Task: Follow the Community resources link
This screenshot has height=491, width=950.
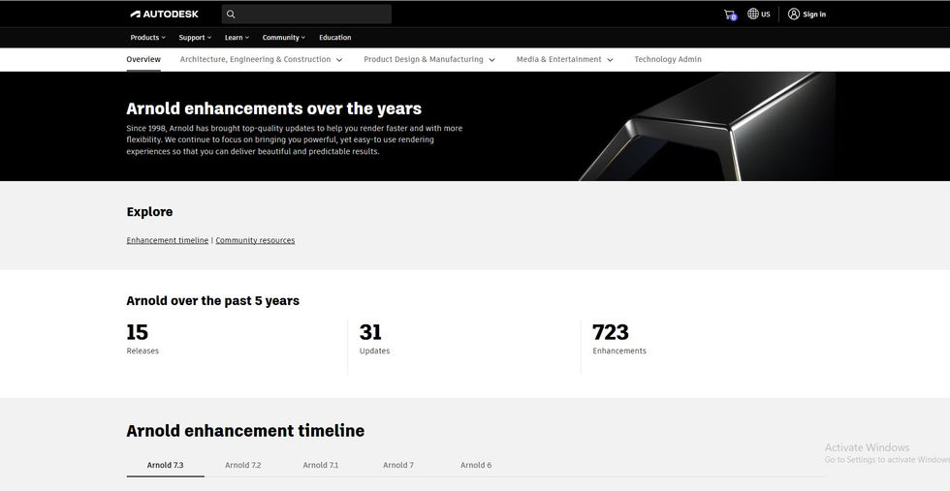Action: (x=255, y=240)
